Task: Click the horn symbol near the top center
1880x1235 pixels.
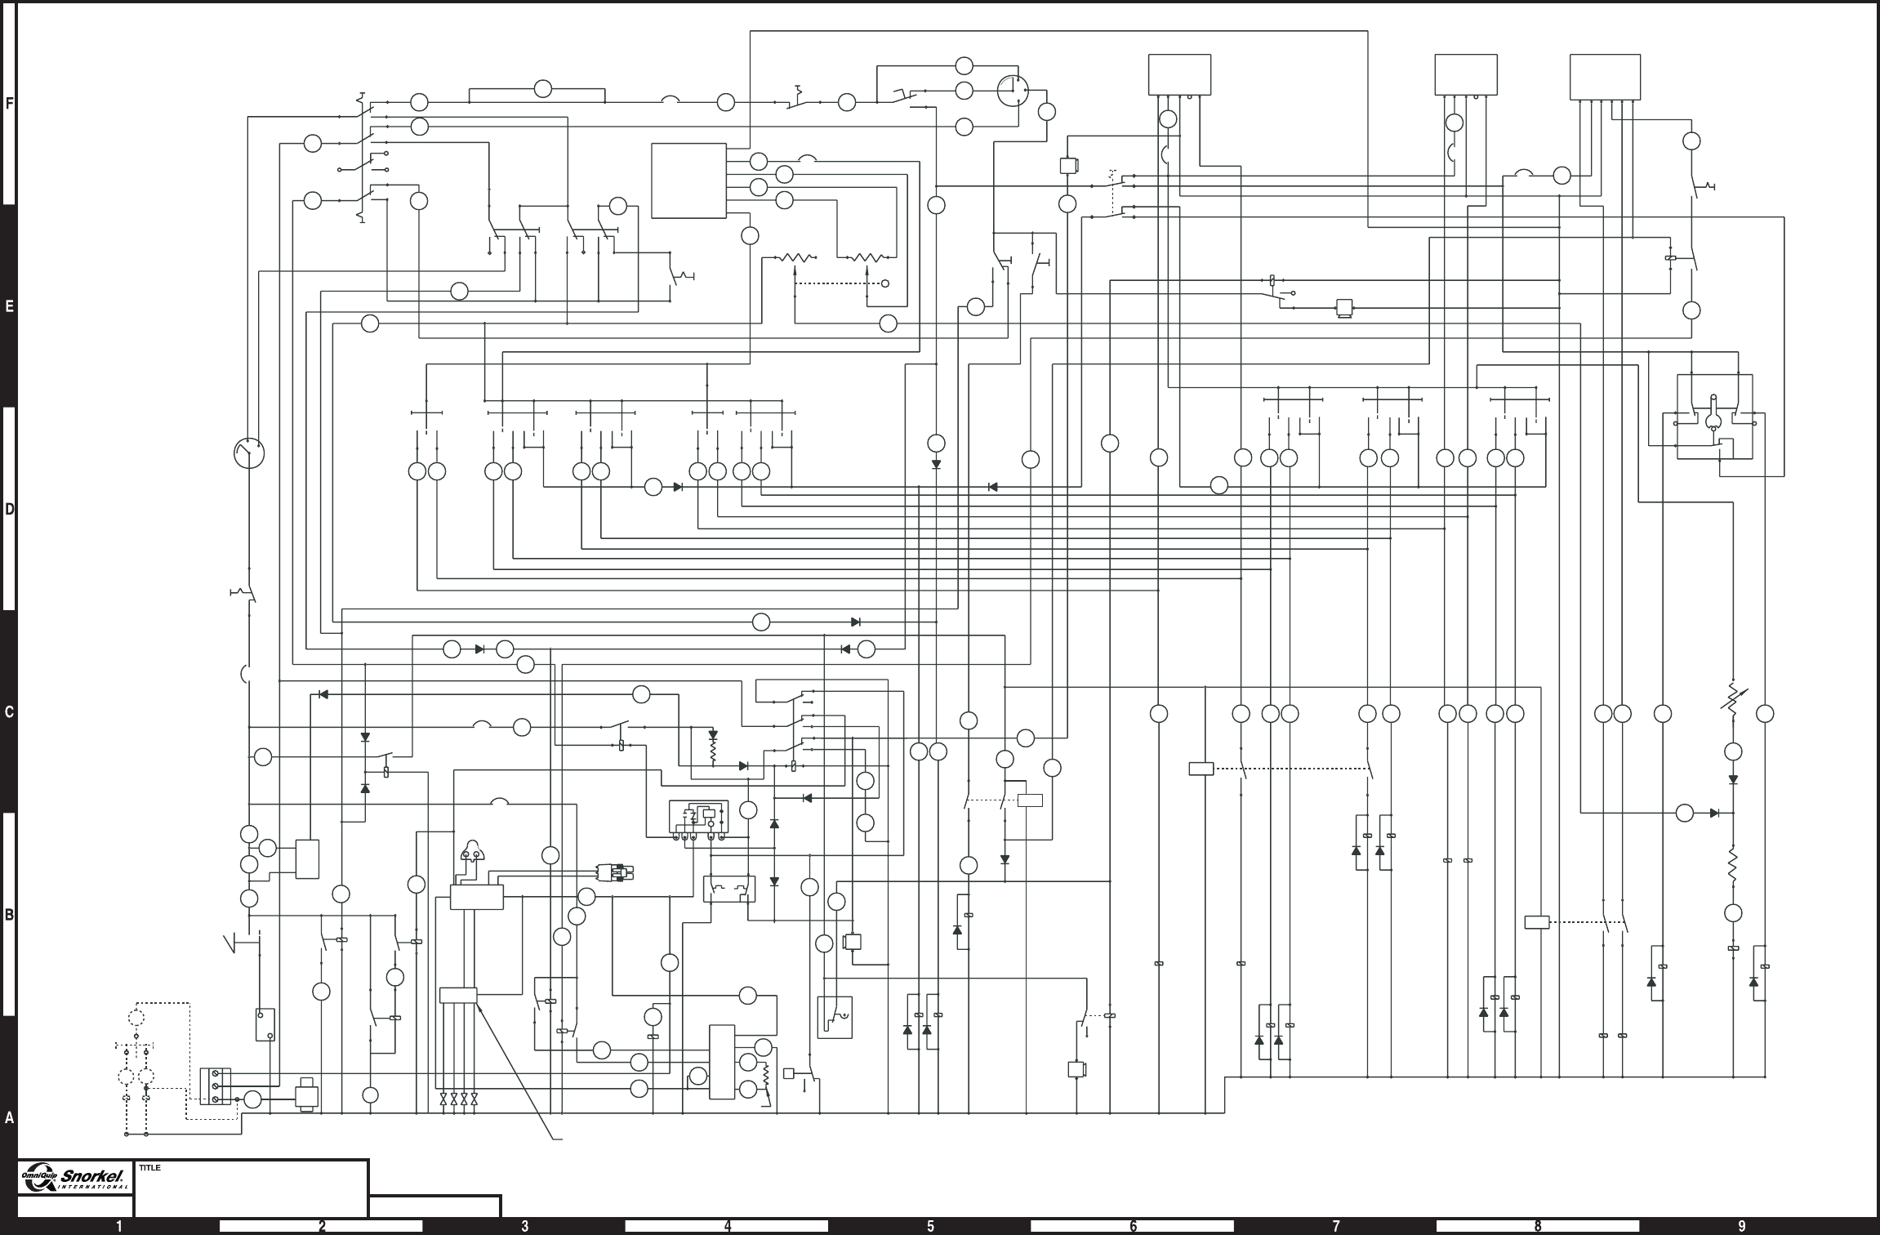Action: click(1070, 166)
